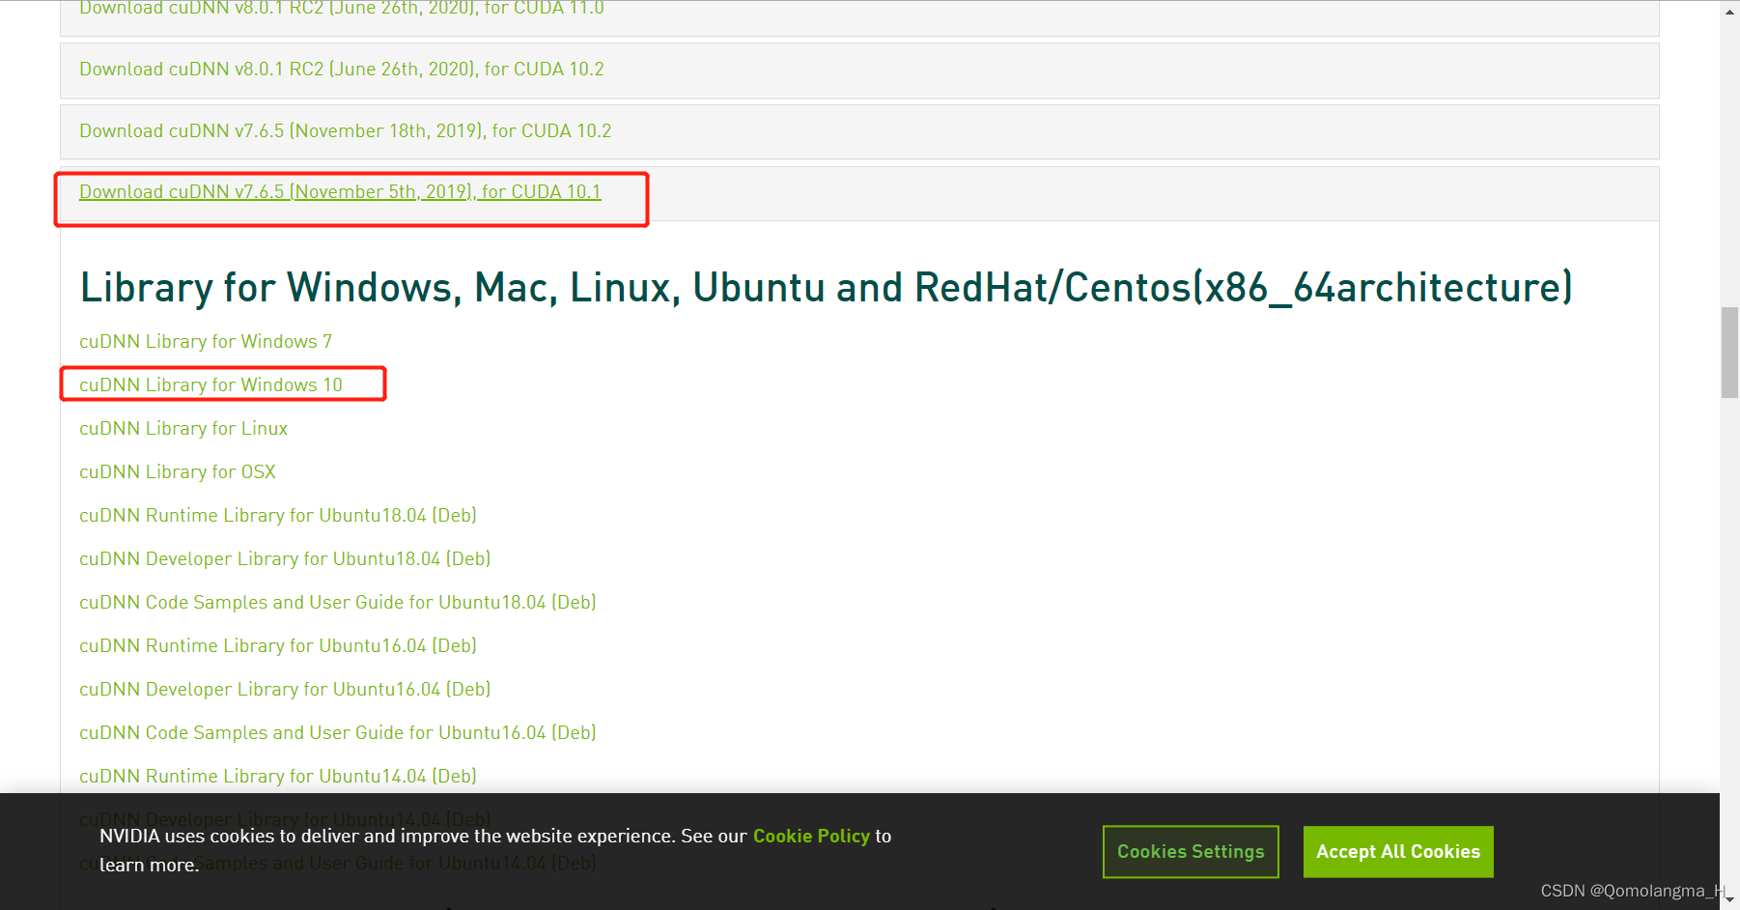Open the Cookie Policy link

[811, 837]
